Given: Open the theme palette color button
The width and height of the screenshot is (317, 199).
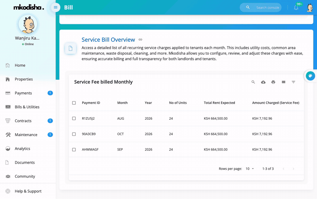Looking at the screenshot, I should coord(310,76).
